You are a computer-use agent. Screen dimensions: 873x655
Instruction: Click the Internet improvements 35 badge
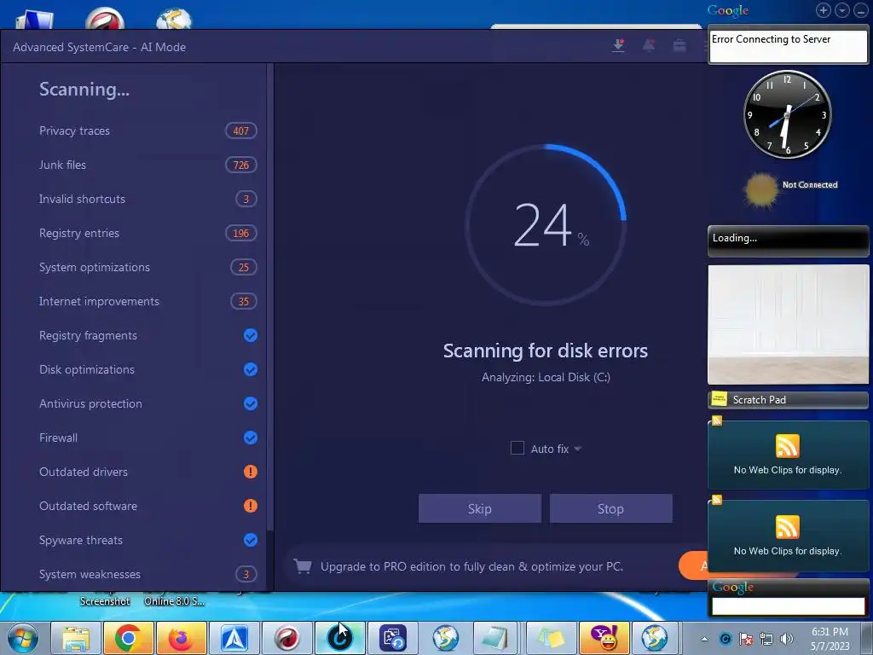[243, 301]
